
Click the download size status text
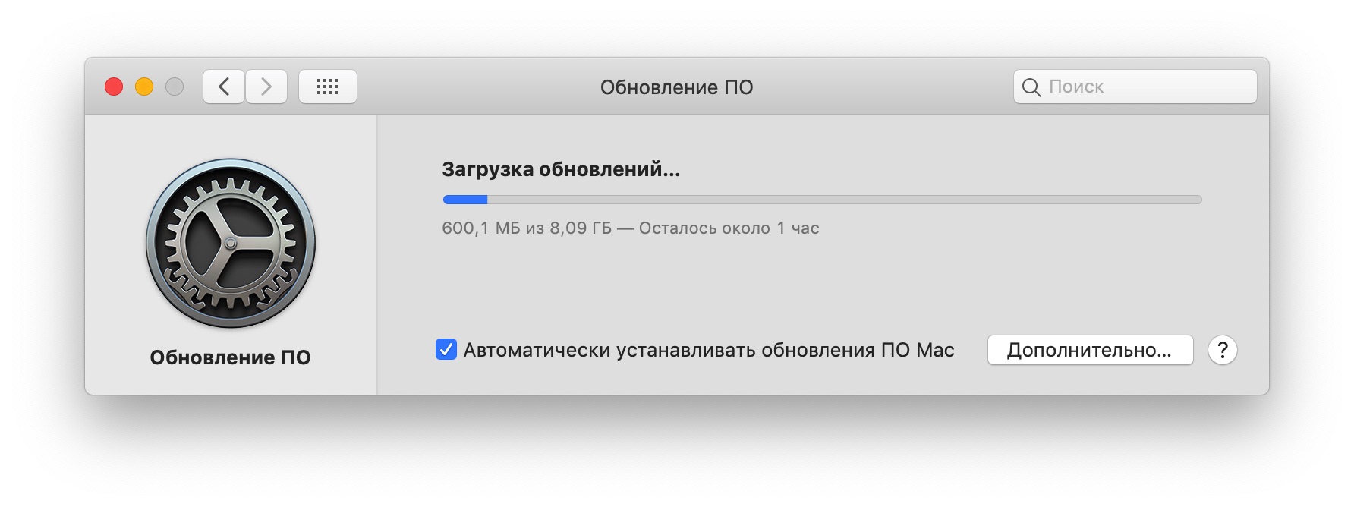[x=527, y=228]
